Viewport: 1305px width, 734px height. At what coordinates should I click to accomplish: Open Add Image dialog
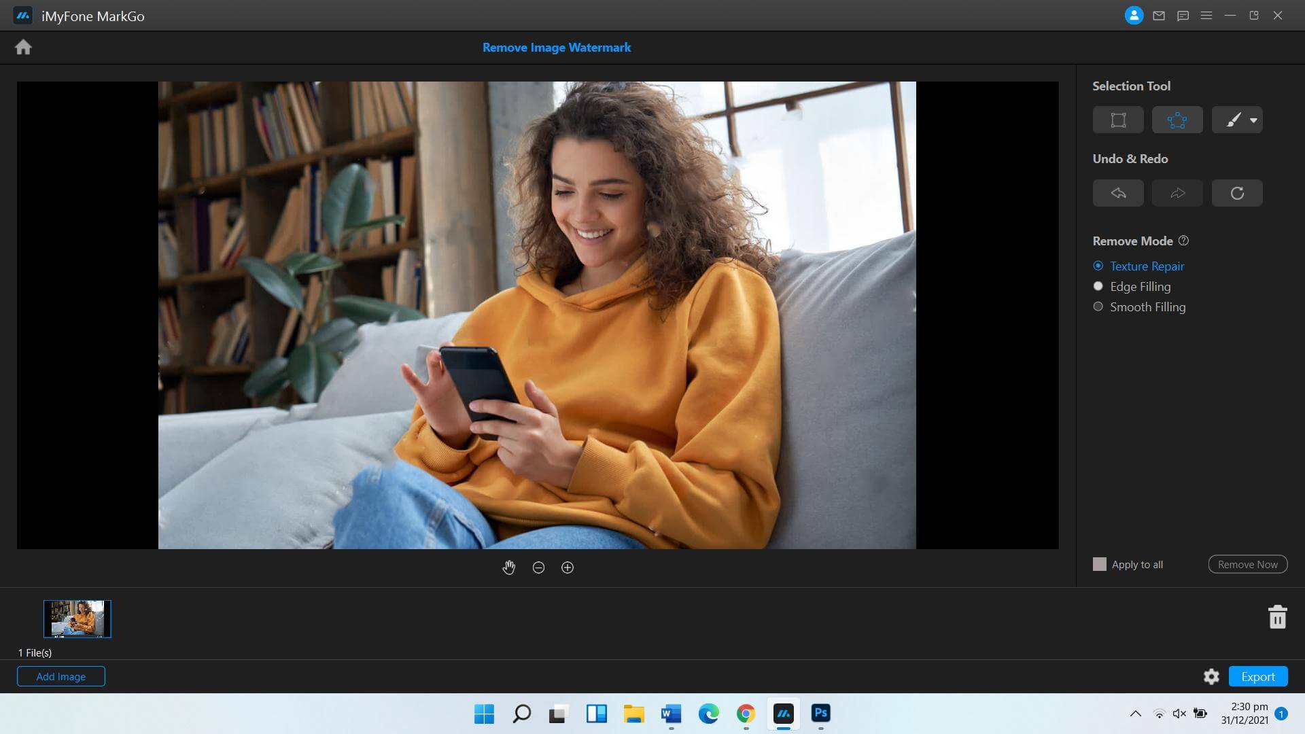pyautogui.click(x=61, y=676)
